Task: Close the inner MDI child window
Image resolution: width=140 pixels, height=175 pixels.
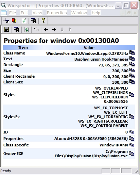Action: [135, 13]
